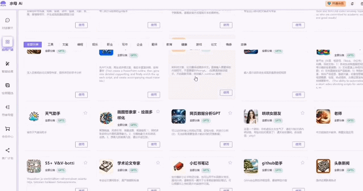The height and width of the screenshot is (191, 363).
Task: Click 使用 button on 哄哄女朋友 card
Action: (298, 145)
